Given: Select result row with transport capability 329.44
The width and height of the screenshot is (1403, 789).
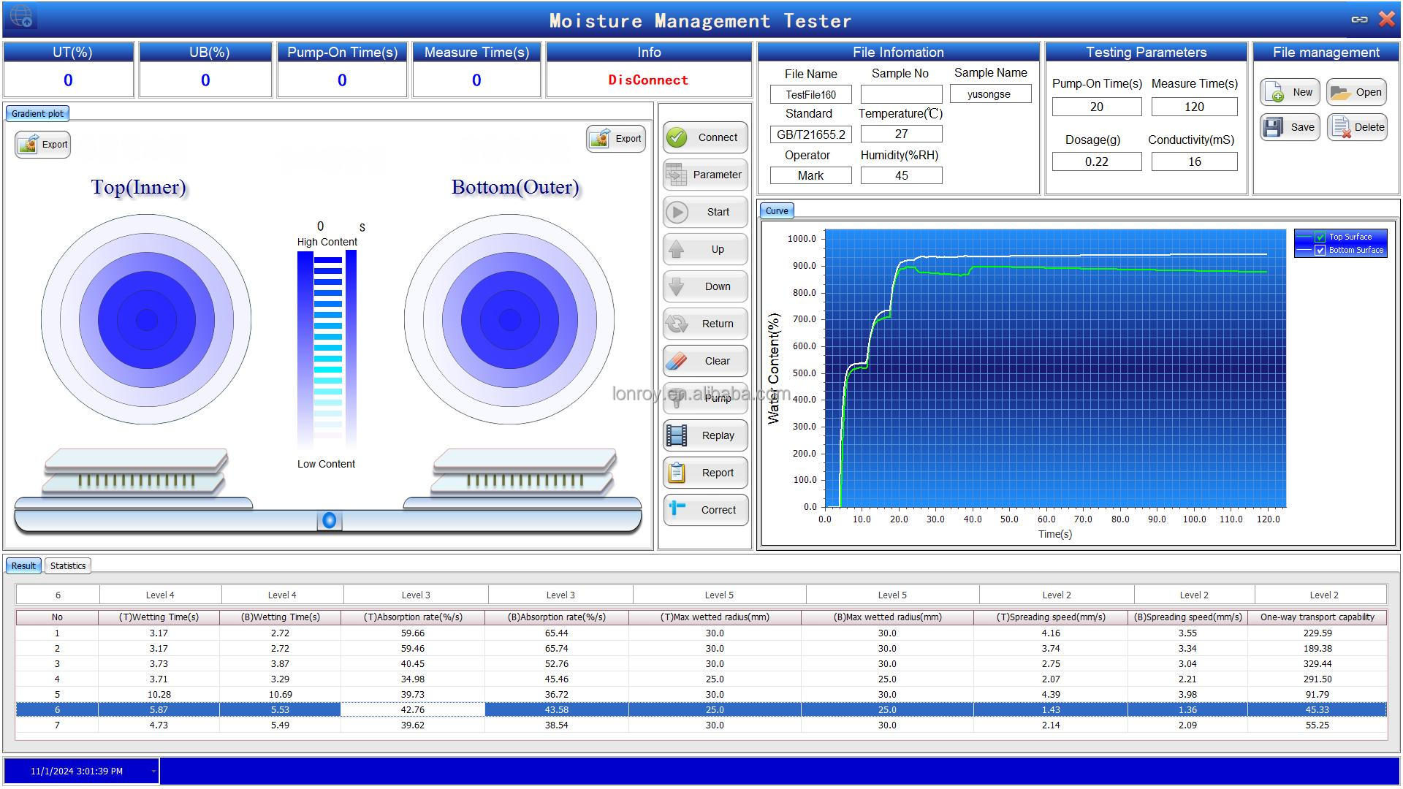Looking at the screenshot, I should coord(701,663).
